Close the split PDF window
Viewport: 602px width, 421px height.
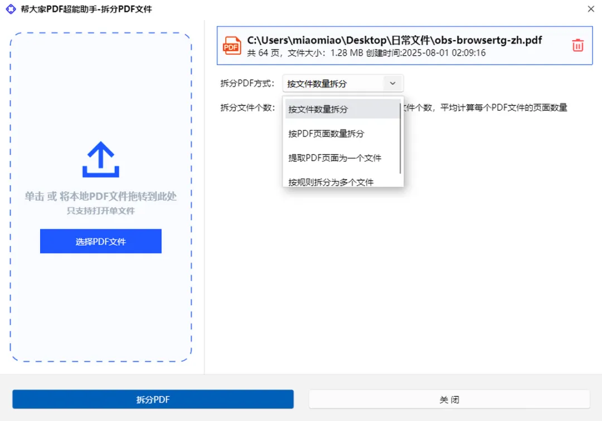591,9
